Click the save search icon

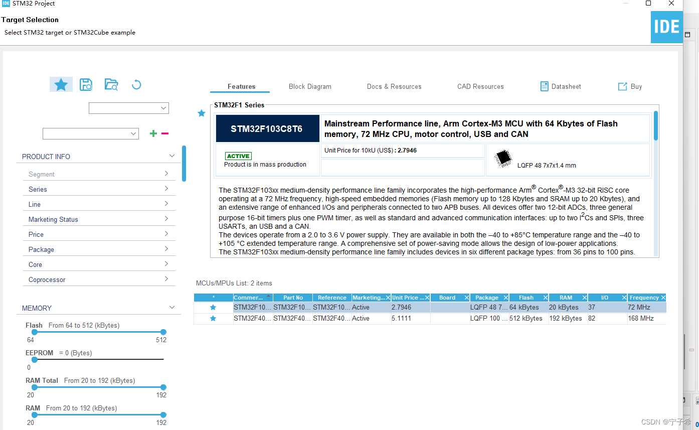click(86, 84)
